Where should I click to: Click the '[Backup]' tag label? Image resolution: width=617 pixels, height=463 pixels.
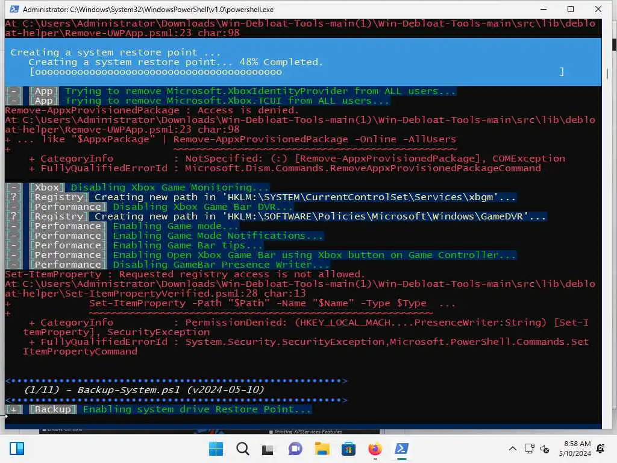[53, 409]
